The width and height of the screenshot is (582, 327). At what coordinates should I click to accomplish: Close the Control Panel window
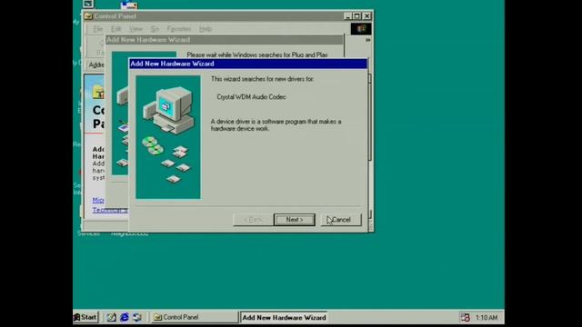click(366, 16)
